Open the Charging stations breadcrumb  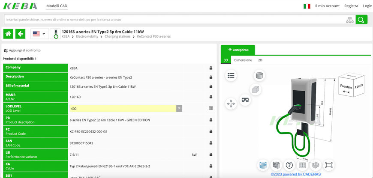(x=117, y=36)
